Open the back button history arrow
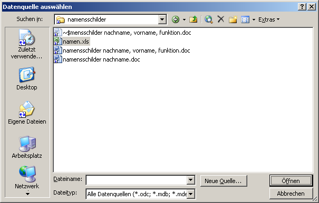 point(184,19)
